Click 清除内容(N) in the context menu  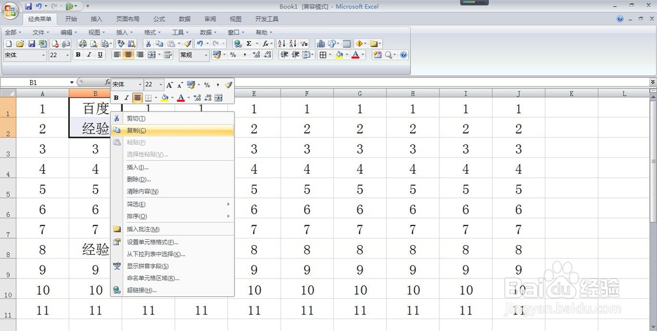tap(172, 191)
